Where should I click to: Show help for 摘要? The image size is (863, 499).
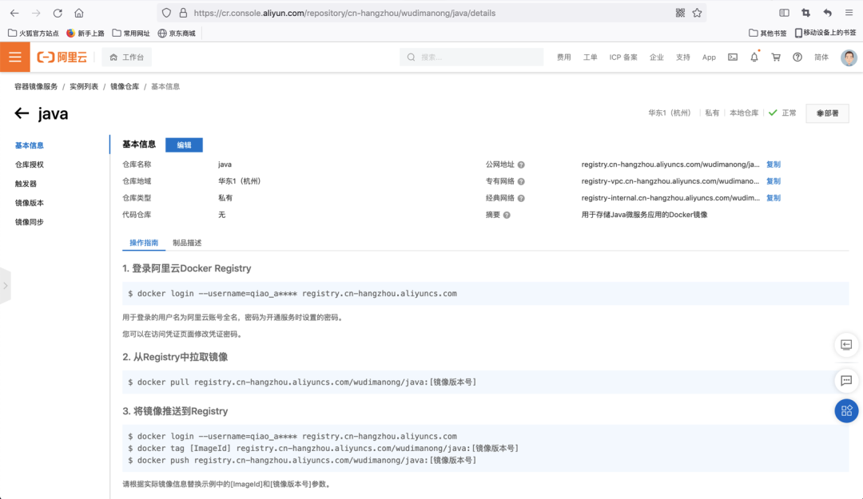507,215
